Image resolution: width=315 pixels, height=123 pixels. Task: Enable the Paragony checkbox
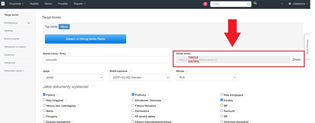44,116
